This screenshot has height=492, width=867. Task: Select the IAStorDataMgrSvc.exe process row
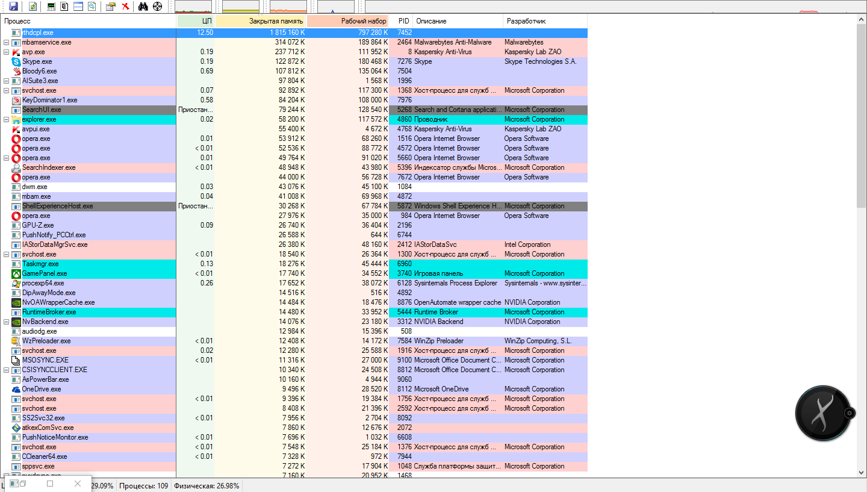[294, 244]
